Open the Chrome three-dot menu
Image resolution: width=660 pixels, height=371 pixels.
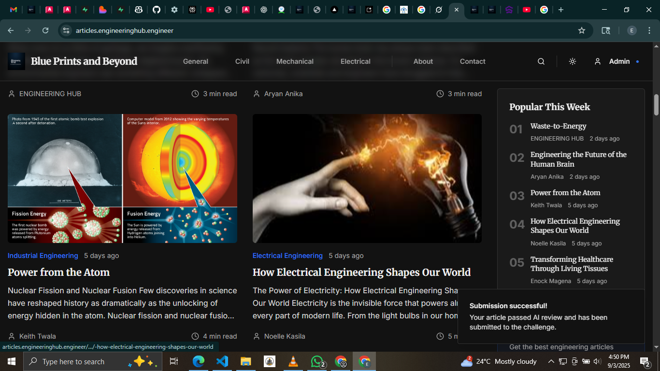[x=649, y=30]
